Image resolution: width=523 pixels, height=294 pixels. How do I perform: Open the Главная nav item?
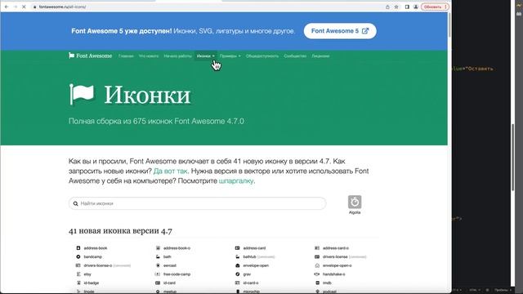click(126, 56)
